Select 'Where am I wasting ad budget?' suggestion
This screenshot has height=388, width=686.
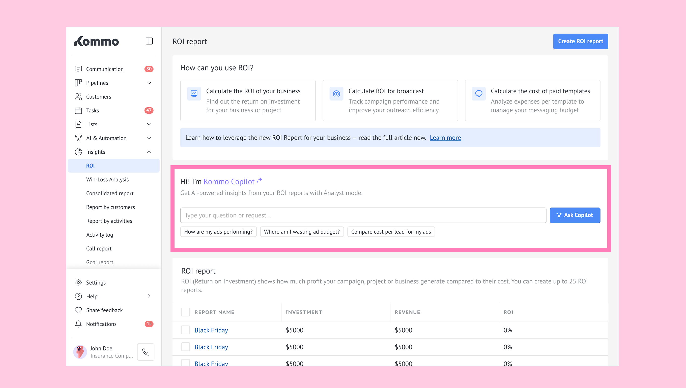pyautogui.click(x=302, y=232)
